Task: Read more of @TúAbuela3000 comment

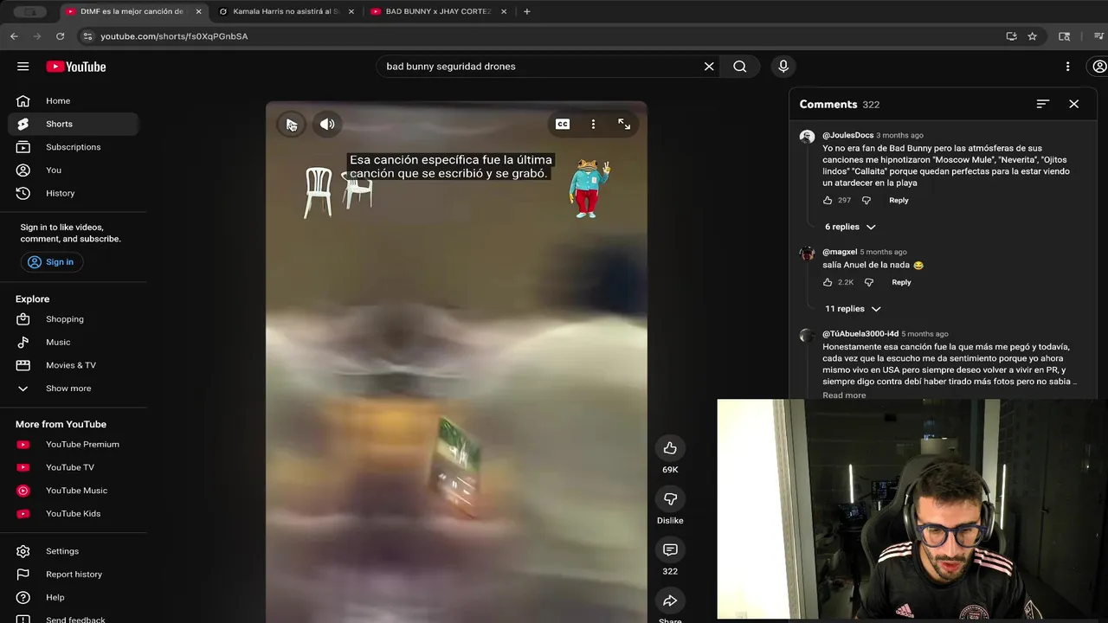Action: coord(844,395)
